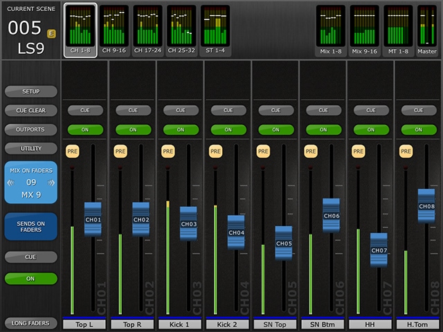
Task: Switch to the ST 1-4 meter bank
Action: pyautogui.click(x=215, y=30)
